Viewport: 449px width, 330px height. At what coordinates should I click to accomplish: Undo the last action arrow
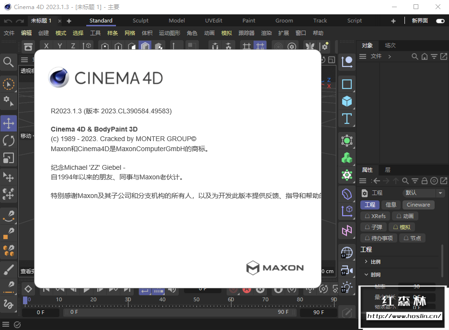coord(8,21)
